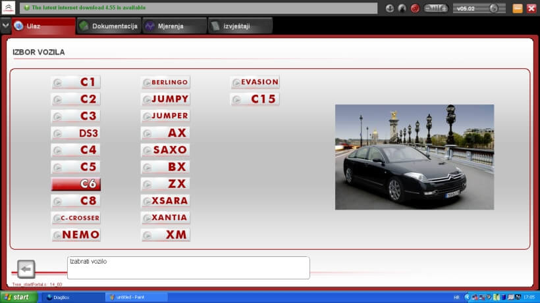Pick the XM vehicle
Viewport: 540px width, 303px height.
(166, 235)
